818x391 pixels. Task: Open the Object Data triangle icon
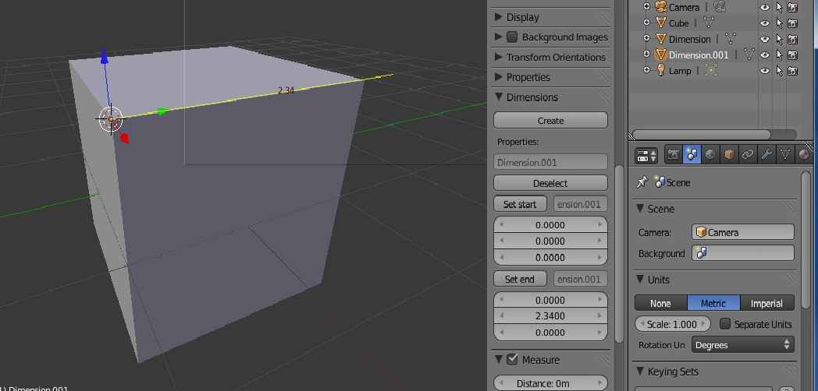click(x=785, y=154)
